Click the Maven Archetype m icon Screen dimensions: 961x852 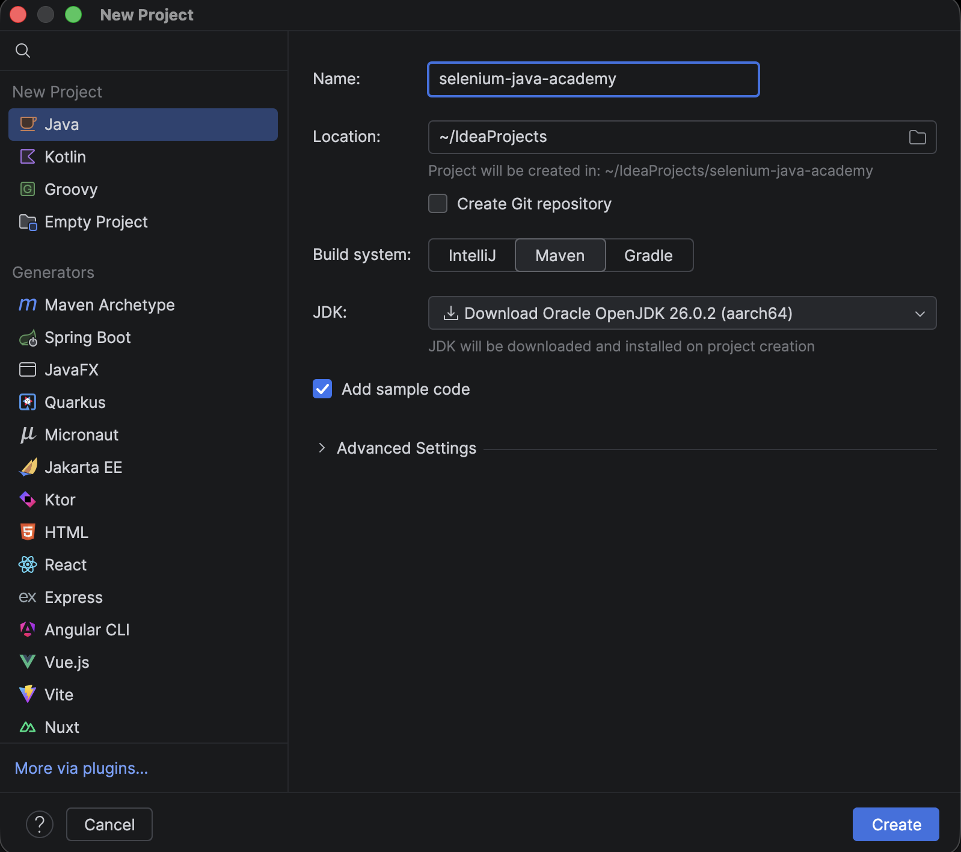click(28, 304)
